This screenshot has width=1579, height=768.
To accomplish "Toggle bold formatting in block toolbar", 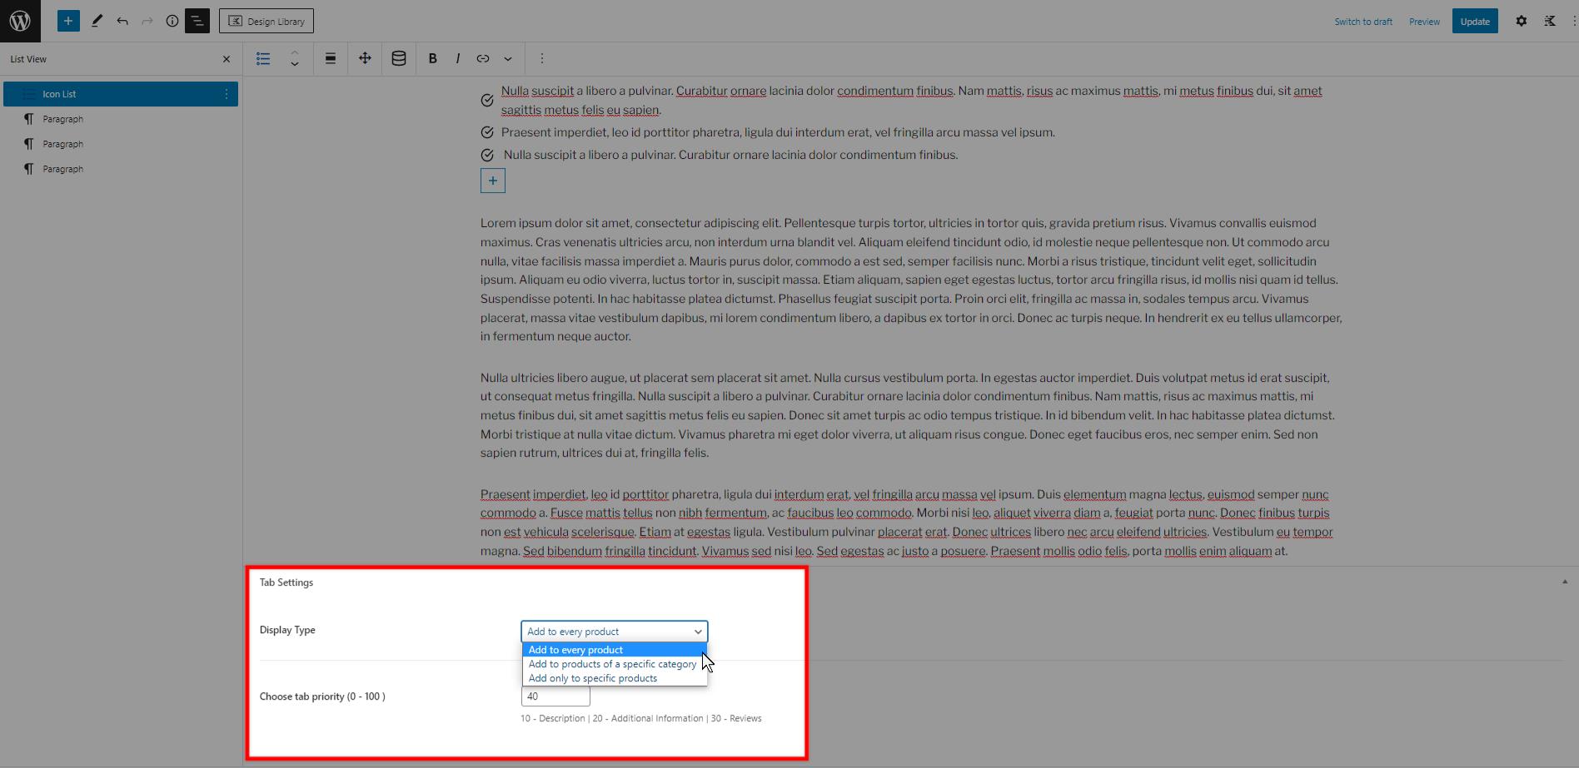I will click(x=432, y=58).
